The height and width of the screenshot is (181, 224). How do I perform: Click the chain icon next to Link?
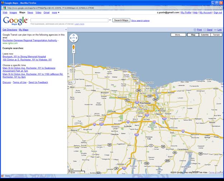click(x=215, y=30)
